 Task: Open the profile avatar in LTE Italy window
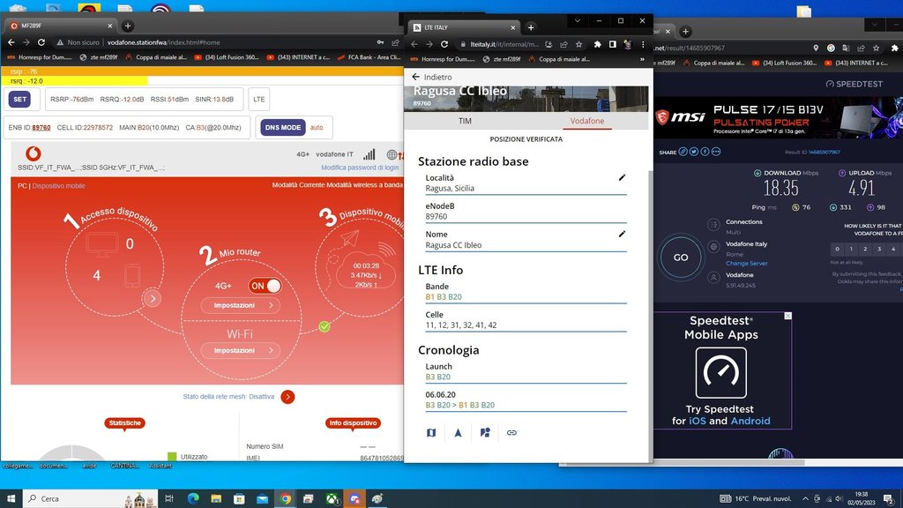point(628,44)
